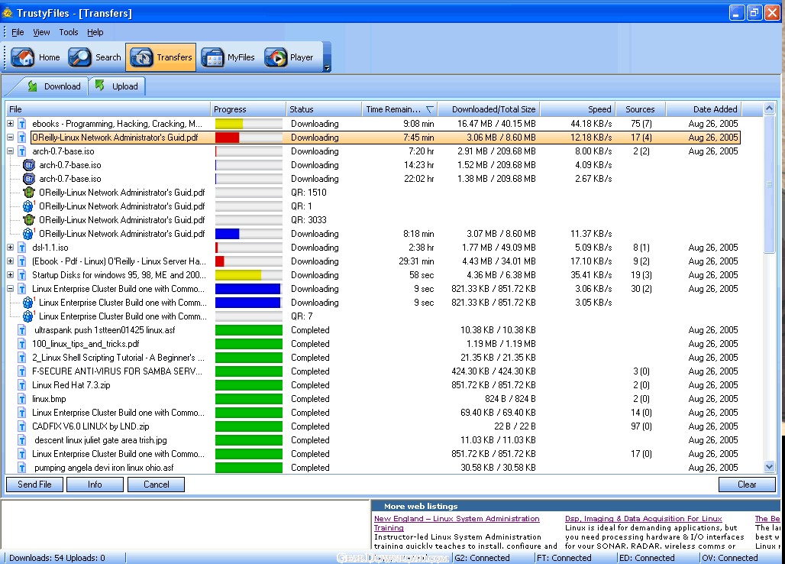Click the Send File button

point(34,485)
